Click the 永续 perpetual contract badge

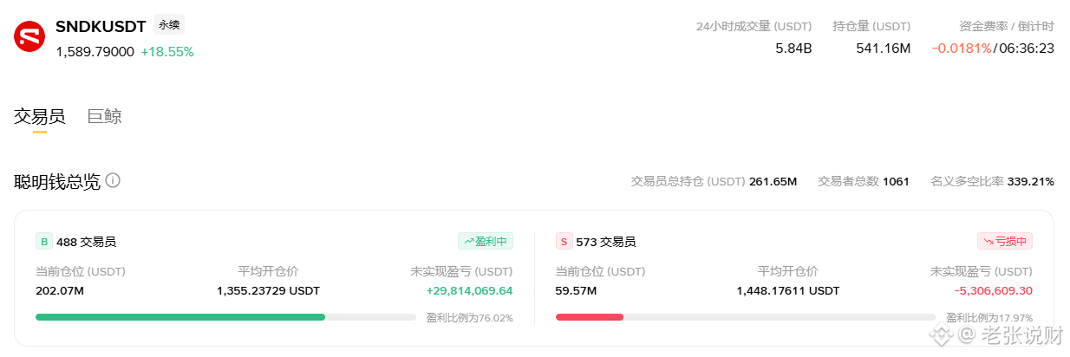(x=169, y=25)
